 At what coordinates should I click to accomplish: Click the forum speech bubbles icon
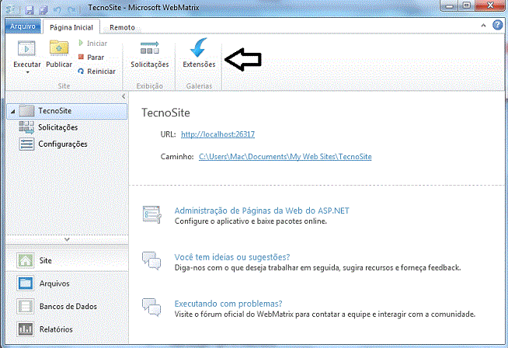click(x=151, y=308)
